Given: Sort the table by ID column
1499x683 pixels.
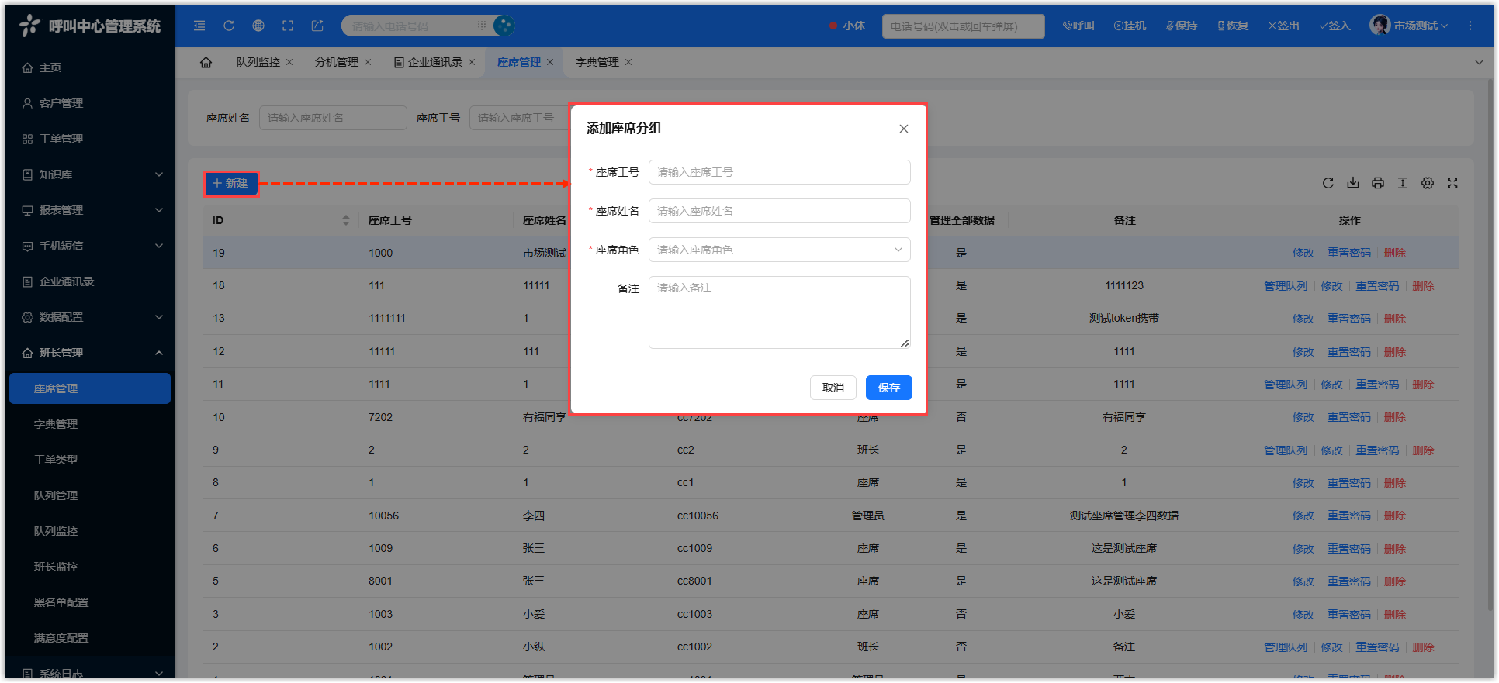Looking at the screenshot, I should pos(345,220).
